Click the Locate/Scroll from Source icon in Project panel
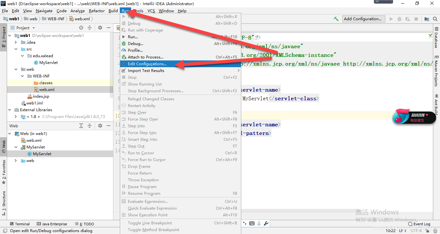This screenshot has width=440, height=234. point(81,28)
